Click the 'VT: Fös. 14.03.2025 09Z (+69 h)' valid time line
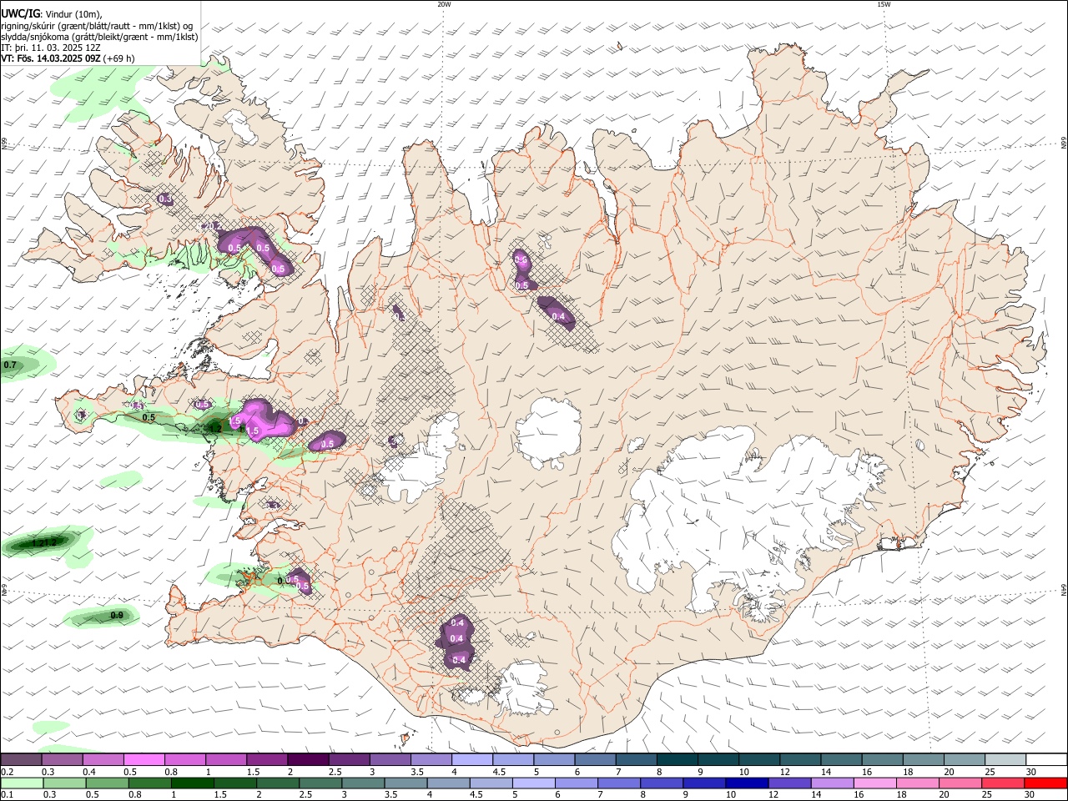Viewport: 1068px width, 801px height. point(68,58)
